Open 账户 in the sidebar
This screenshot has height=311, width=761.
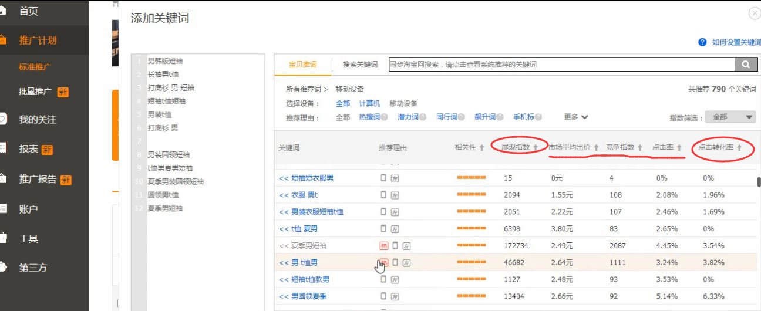click(28, 209)
